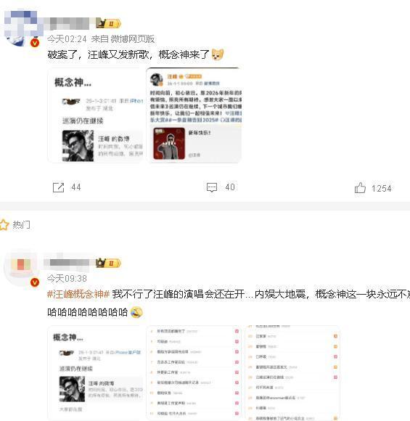Viewport: 410px width, 421px height.
Task: Click the verified V badge on first avatar
Action: point(35,43)
